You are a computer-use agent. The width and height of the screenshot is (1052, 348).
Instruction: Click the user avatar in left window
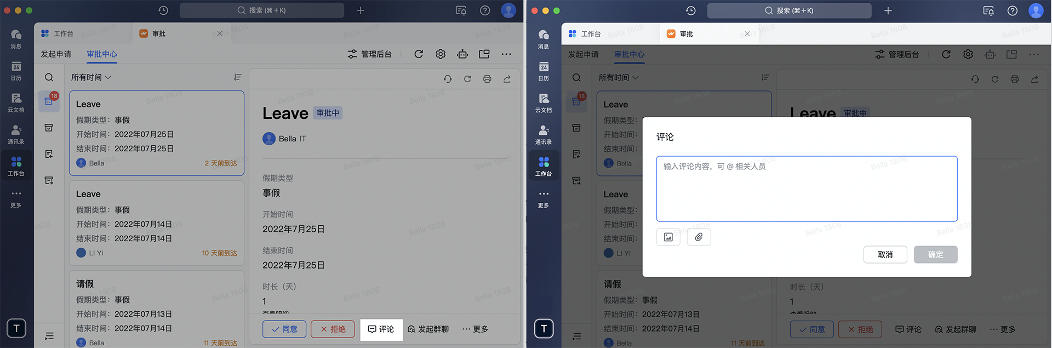[508, 10]
